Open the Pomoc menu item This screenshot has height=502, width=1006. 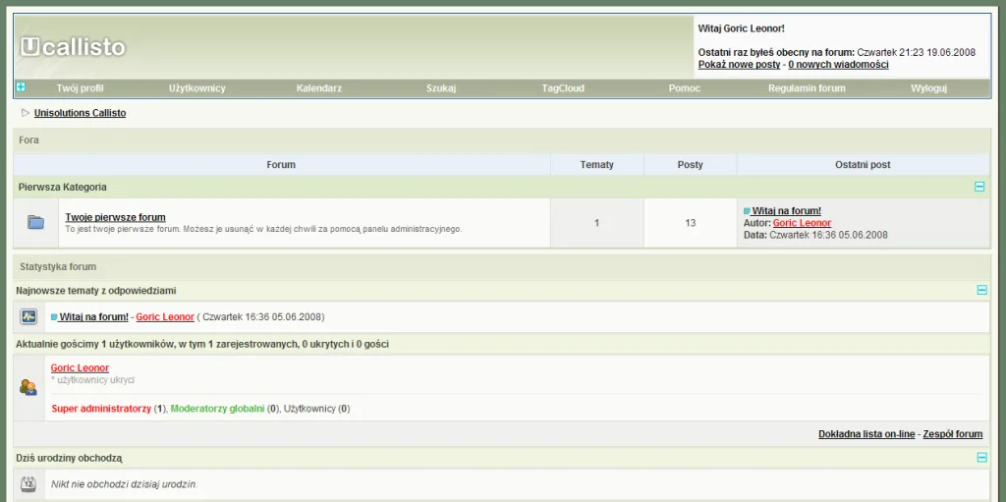pos(685,88)
